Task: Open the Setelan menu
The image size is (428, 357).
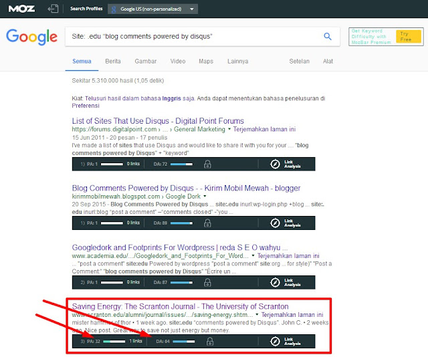Action: coord(299,61)
